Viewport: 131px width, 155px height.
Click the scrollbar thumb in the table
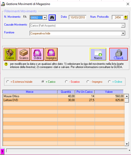(x=127, y=100)
